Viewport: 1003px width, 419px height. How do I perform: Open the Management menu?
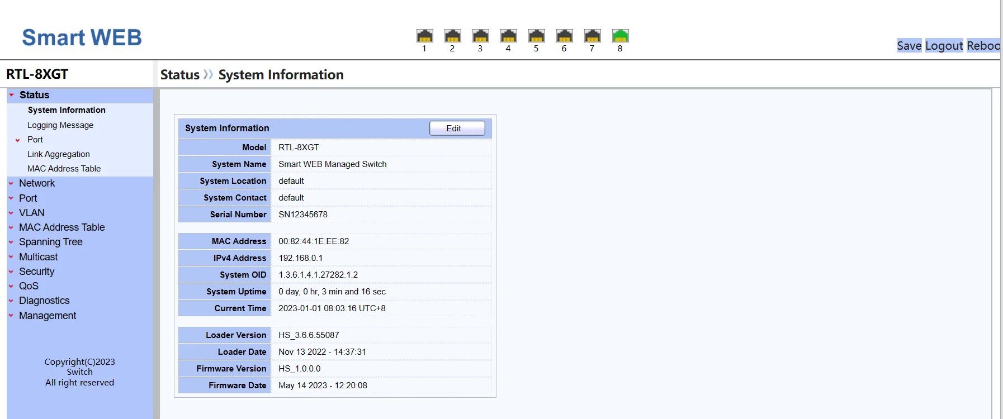(x=48, y=316)
